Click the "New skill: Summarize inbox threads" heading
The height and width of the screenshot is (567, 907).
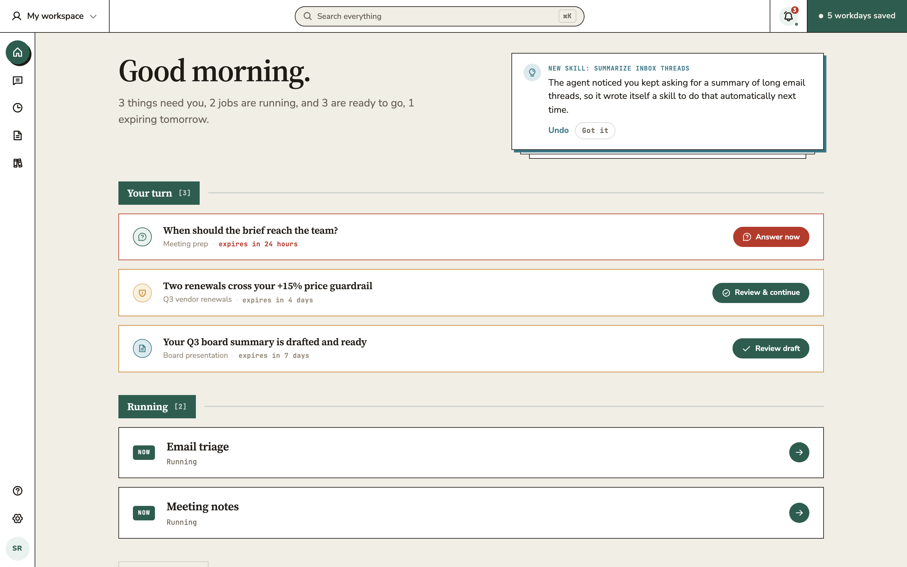pyautogui.click(x=619, y=68)
